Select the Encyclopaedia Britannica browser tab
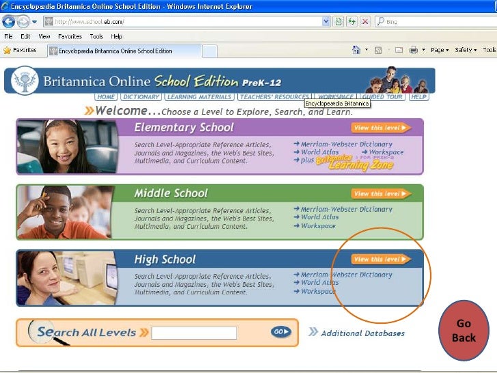Viewport: 497px width, 373px height. pyautogui.click(x=124, y=51)
